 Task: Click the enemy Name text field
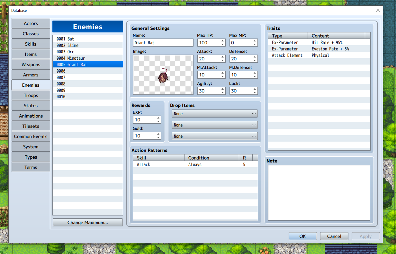click(x=163, y=43)
